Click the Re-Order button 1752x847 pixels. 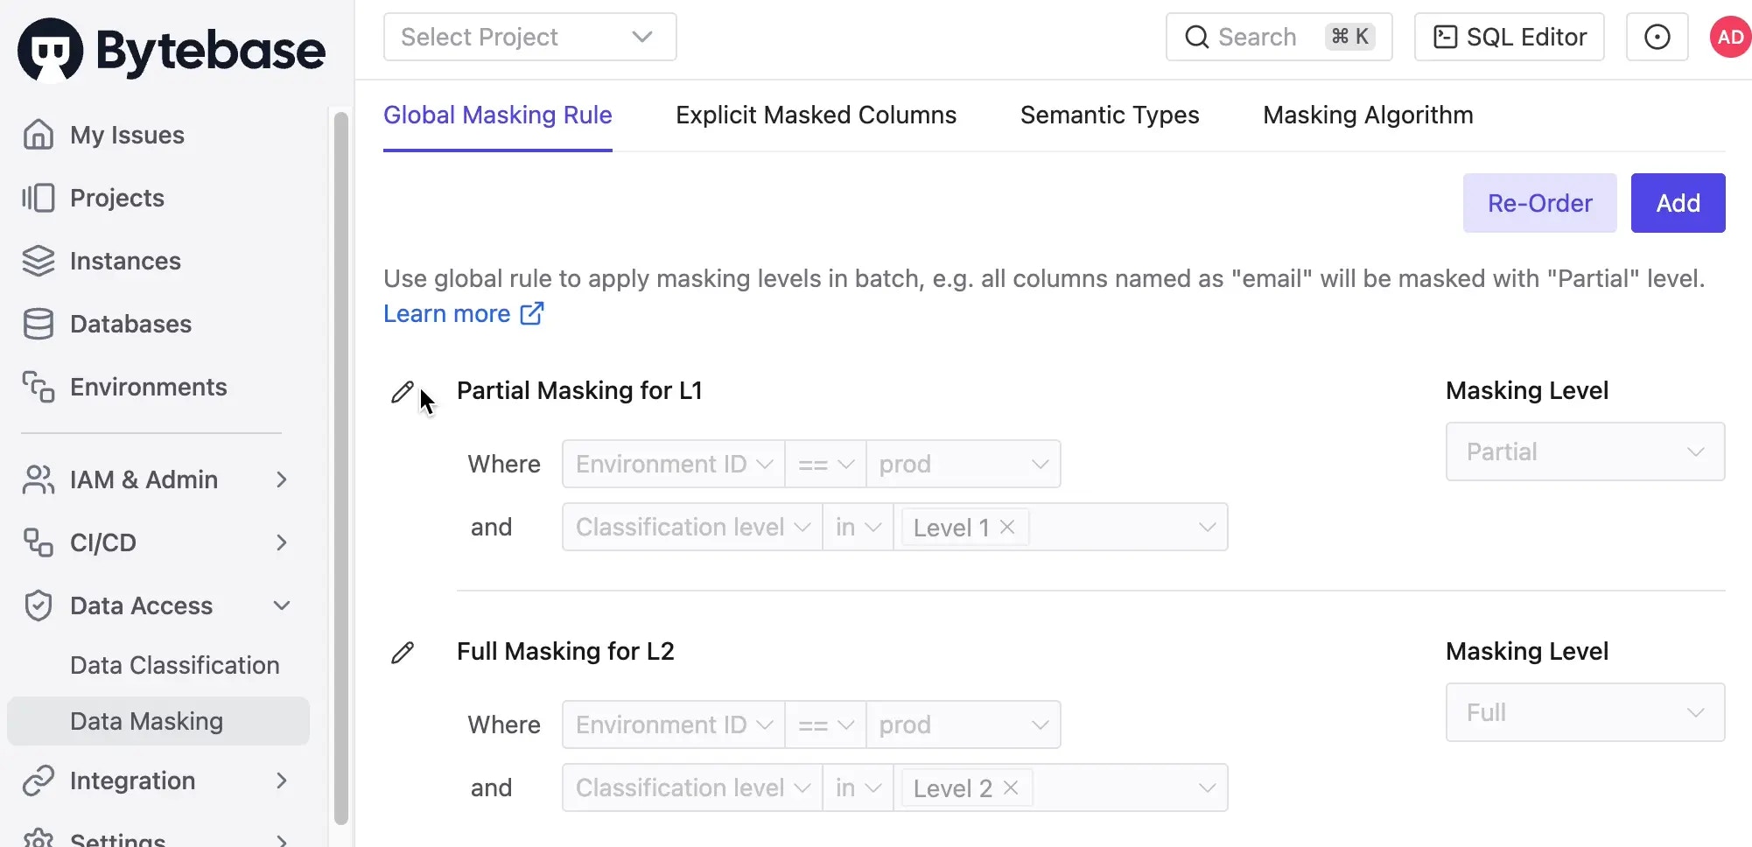pyautogui.click(x=1539, y=203)
